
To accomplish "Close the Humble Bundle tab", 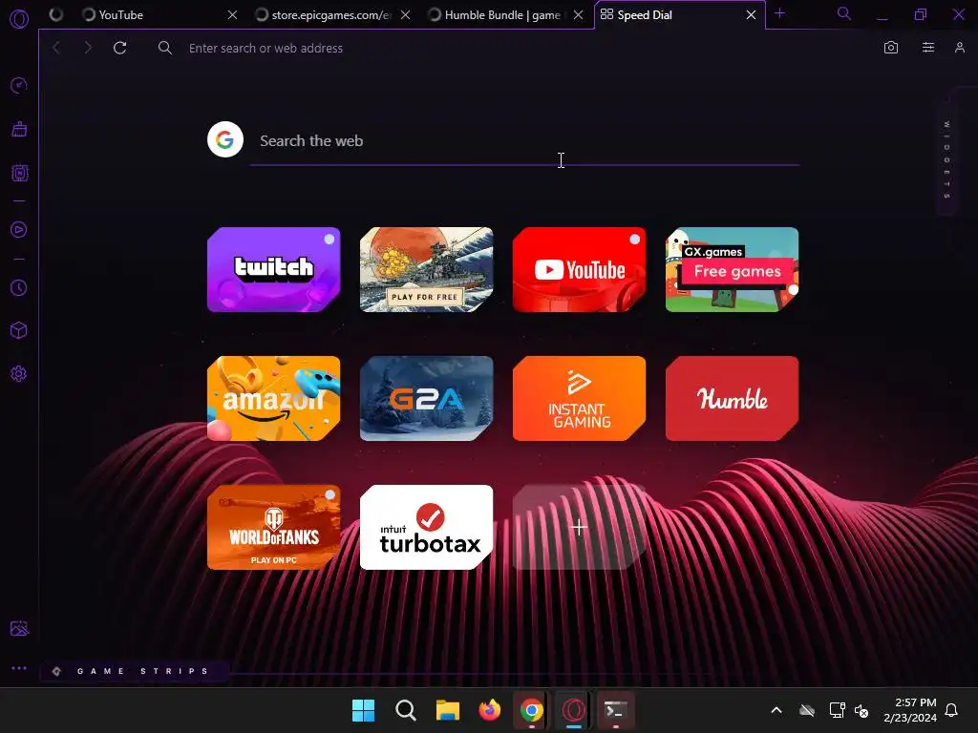I will pyautogui.click(x=578, y=15).
